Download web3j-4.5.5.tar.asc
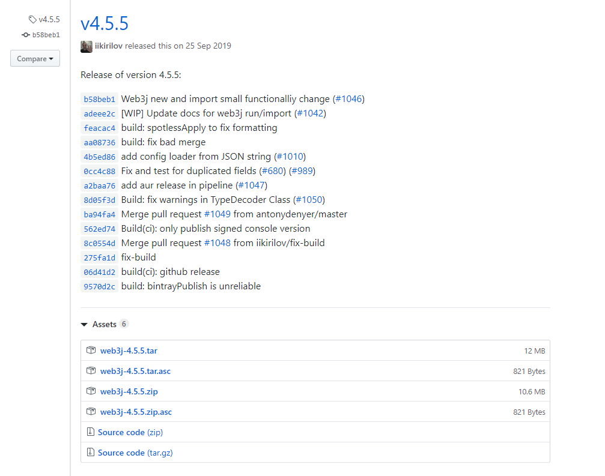The image size is (605, 476). pos(135,371)
